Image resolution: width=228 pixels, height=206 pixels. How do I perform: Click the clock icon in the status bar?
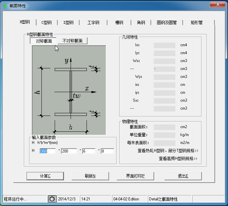(52, 199)
